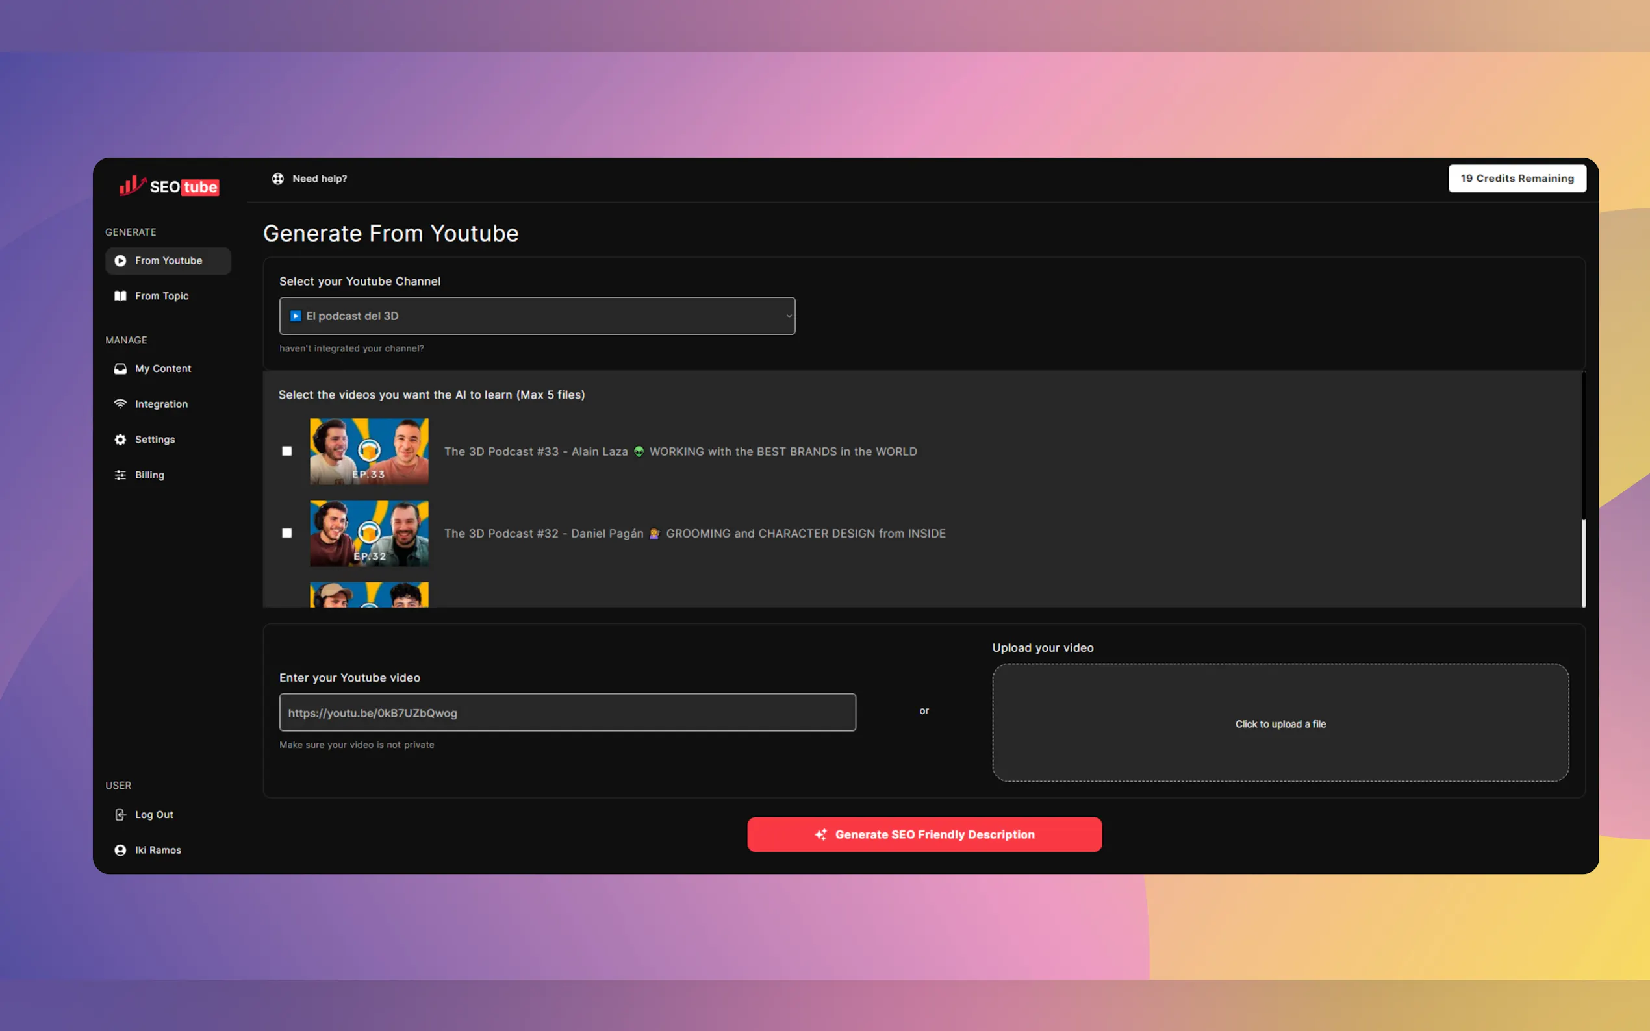Click the Billing sliders icon

pos(120,475)
